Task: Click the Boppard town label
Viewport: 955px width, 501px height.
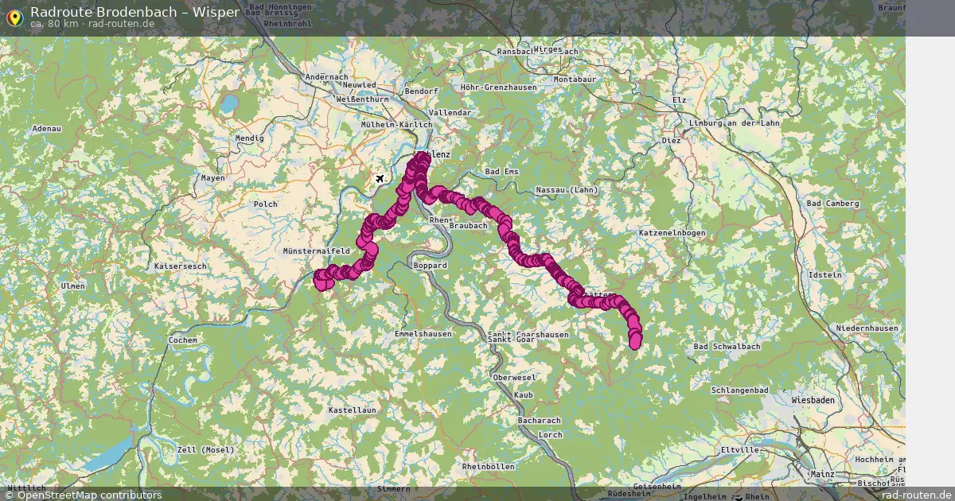Action: coord(430,266)
